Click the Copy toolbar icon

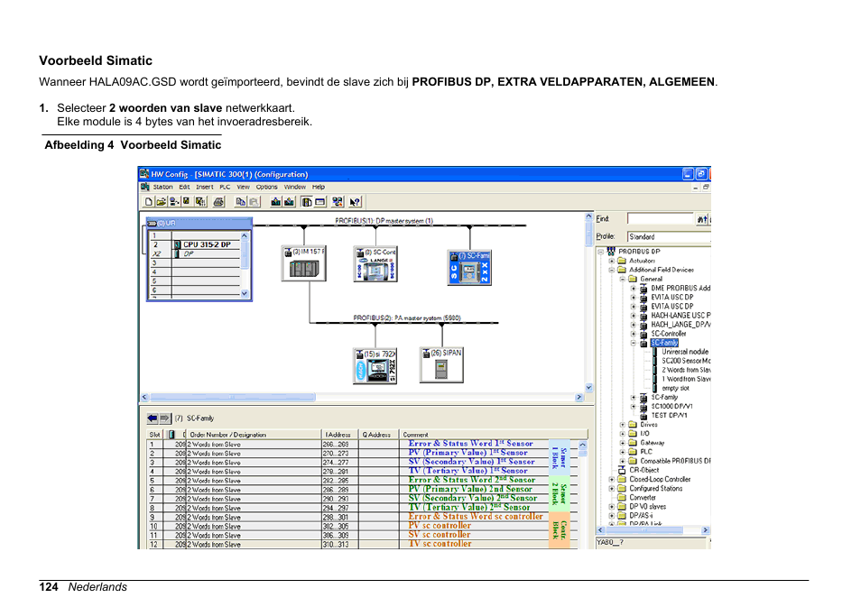tap(239, 201)
